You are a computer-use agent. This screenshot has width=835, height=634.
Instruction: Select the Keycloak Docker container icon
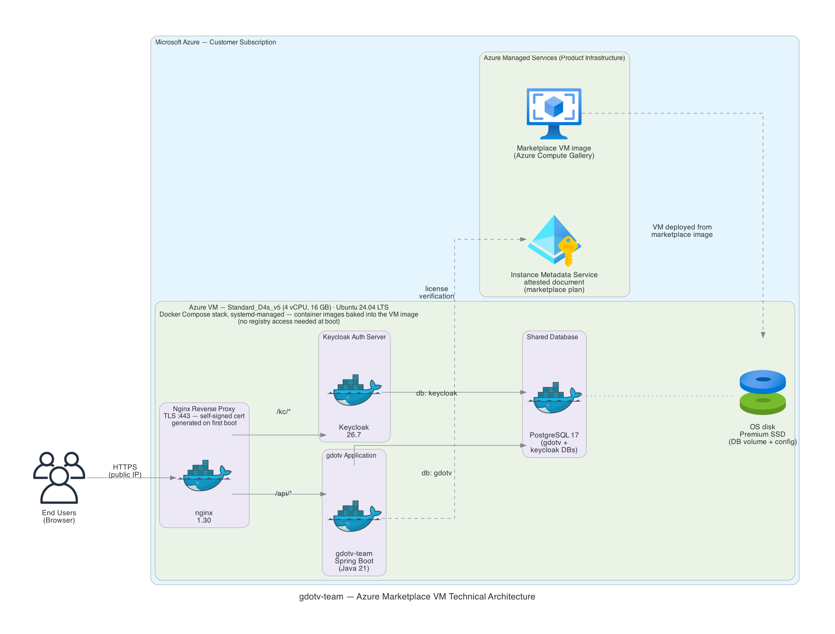(x=354, y=390)
